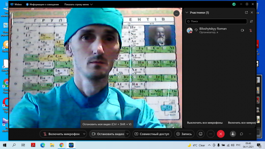Open video options dropdown arrow
The height and width of the screenshot is (149, 265).
pyautogui.click(x=128, y=134)
